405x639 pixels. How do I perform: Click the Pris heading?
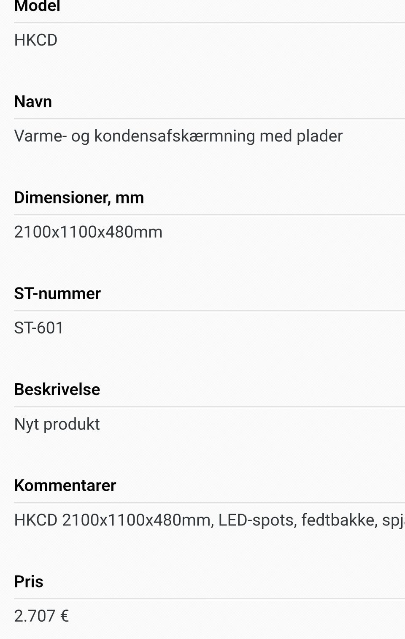[29, 582]
